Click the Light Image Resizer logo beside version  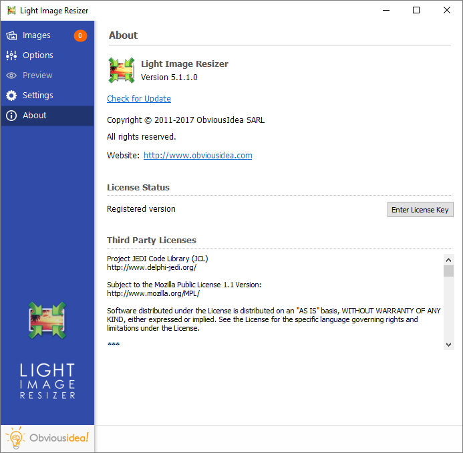click(122, 70)
